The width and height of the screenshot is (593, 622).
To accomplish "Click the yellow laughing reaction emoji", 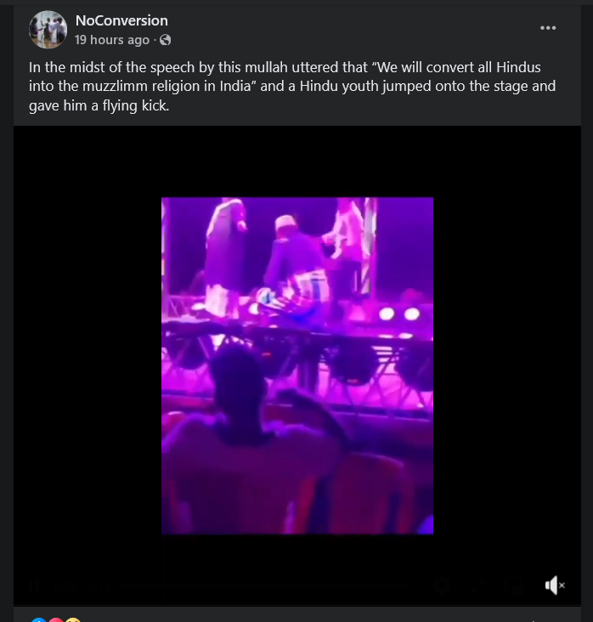I will tap(73, 619).
